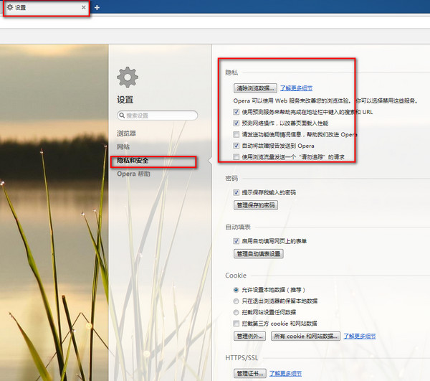Focus the 搜索设置 search field

point(161,116)
